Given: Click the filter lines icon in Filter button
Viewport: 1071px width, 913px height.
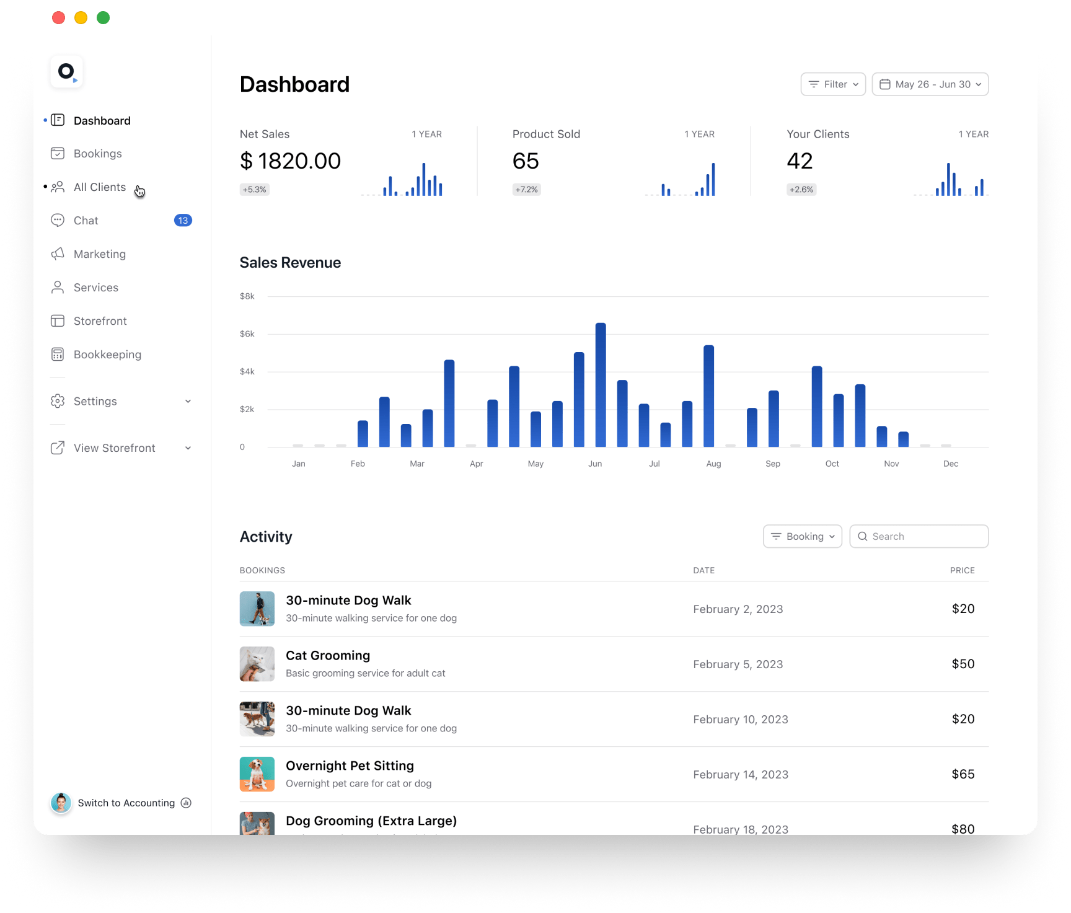Looking at the screenshot, I should pyautogui.click(x=814, y=84).
